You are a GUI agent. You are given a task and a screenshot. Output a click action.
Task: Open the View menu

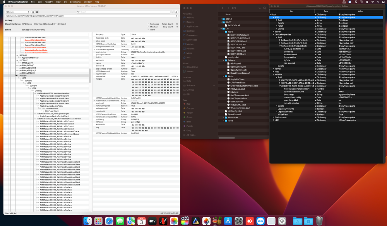(58, 2)
